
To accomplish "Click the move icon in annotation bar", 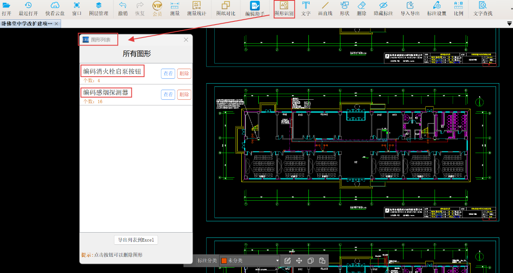I will coord(299,260).
